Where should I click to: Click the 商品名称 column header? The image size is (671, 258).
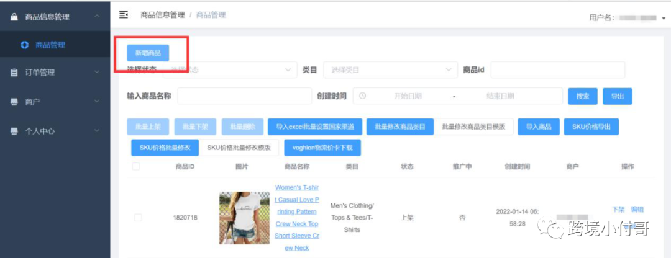point(296,167)
